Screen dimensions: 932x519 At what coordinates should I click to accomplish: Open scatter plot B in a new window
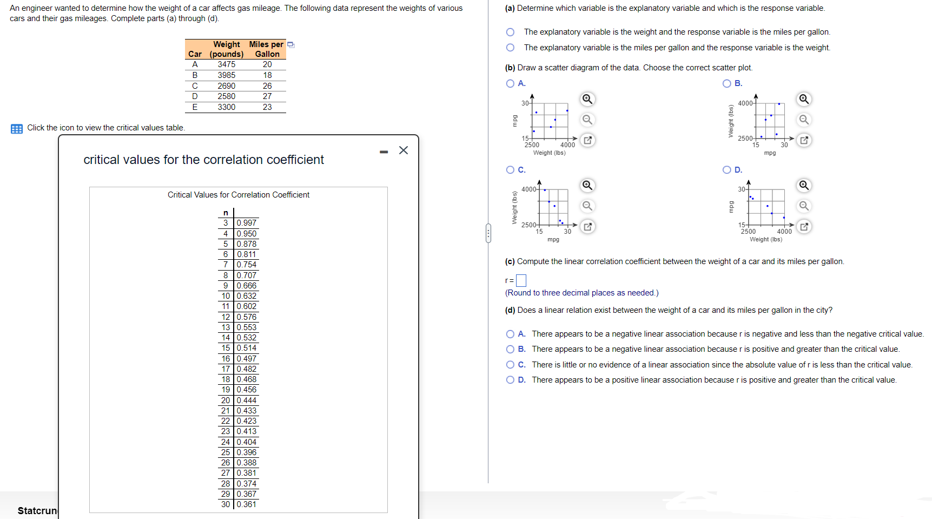tap(804, 140)
